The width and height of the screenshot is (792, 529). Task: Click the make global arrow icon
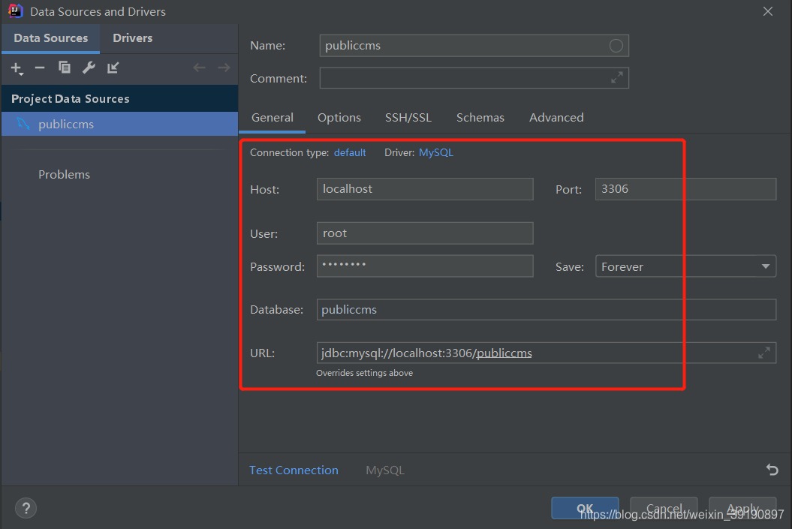[x=113, y=68]
